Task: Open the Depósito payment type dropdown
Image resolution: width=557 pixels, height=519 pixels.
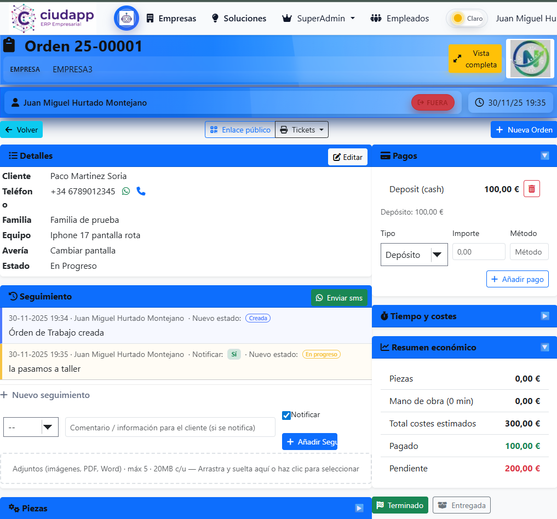Action: 414,255
